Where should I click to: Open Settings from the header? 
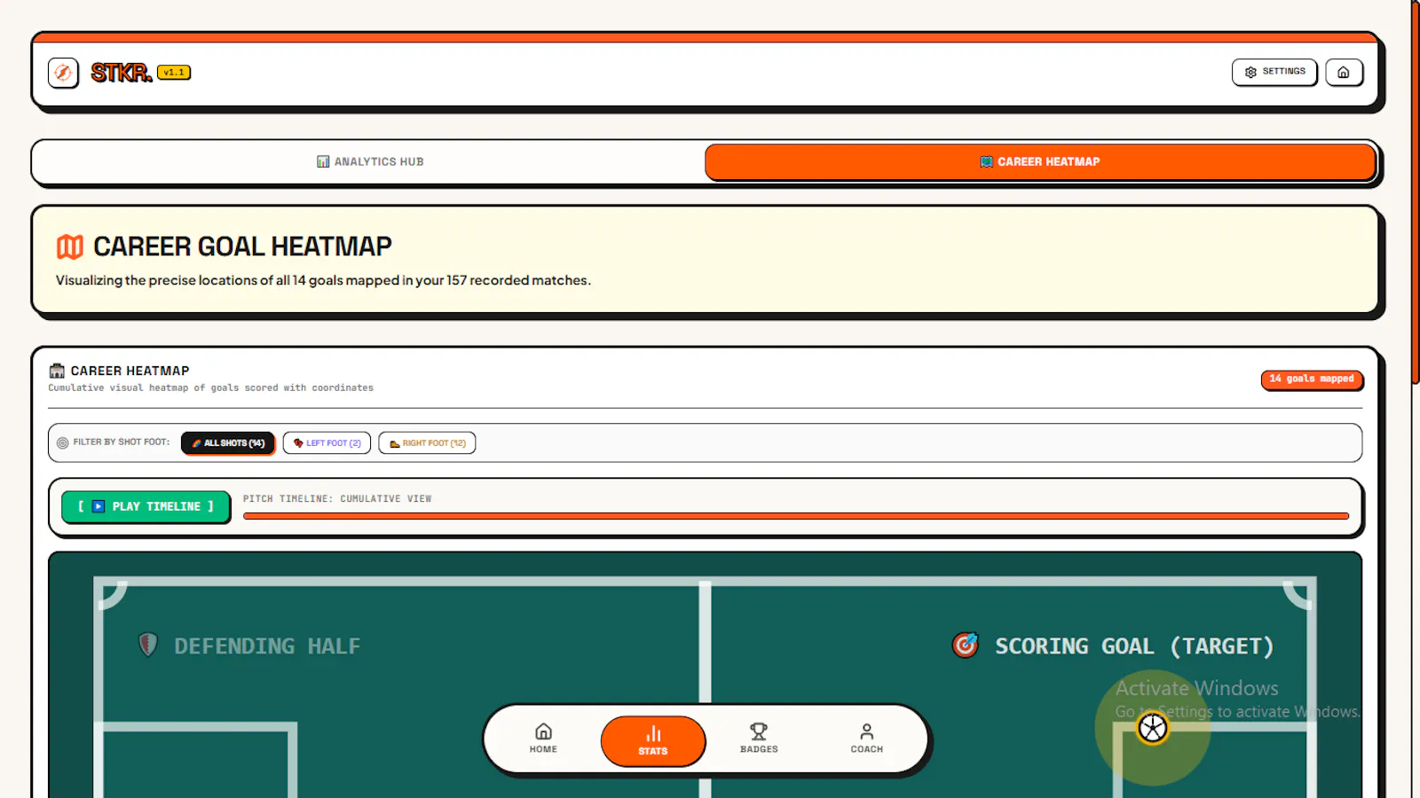(x=1274, y=72)
